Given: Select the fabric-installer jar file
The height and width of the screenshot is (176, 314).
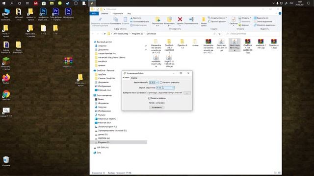Looking at the screenshot, I should pos(235,45).
